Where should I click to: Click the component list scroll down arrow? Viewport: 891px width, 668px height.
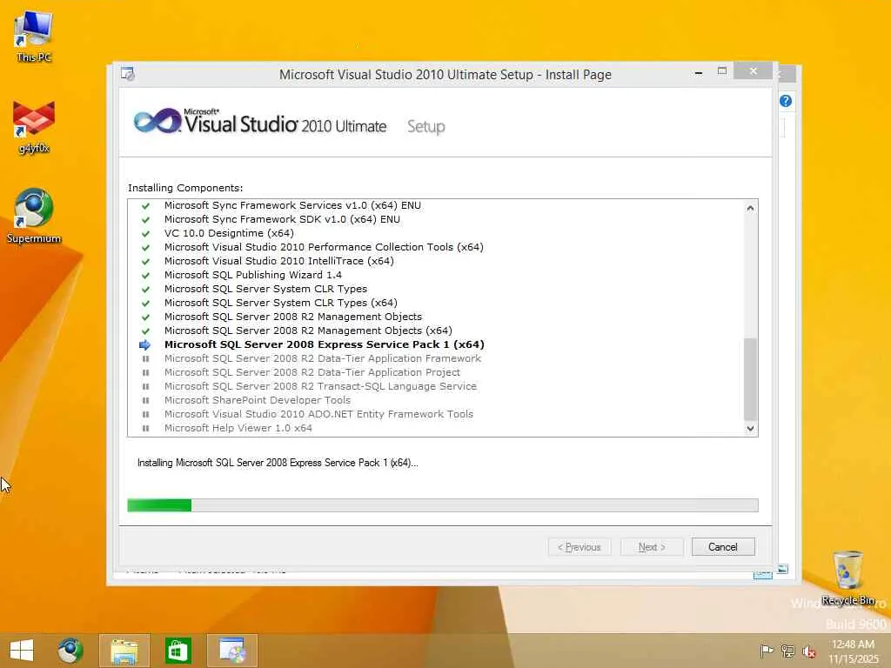(751, 428)
